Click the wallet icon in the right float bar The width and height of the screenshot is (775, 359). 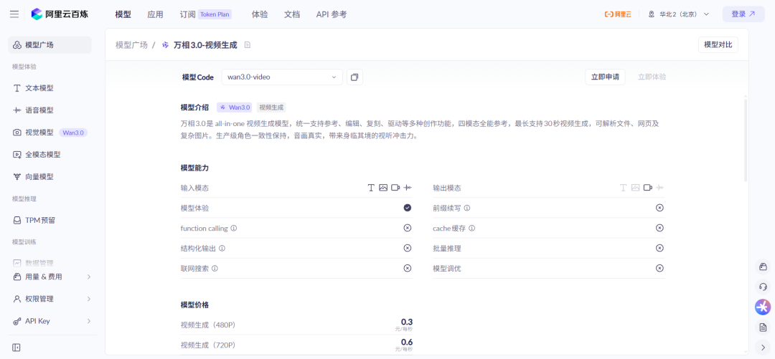point(763,267)
